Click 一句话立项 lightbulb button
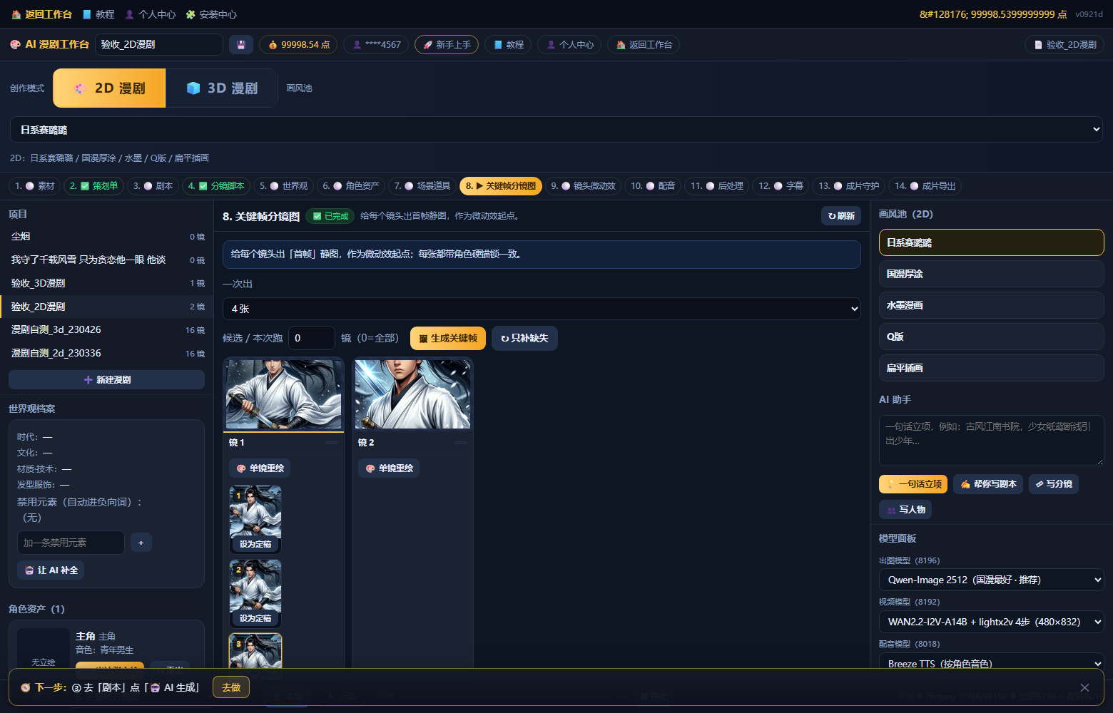Viewport: 1113px width, 713px height. coord(913,484)
